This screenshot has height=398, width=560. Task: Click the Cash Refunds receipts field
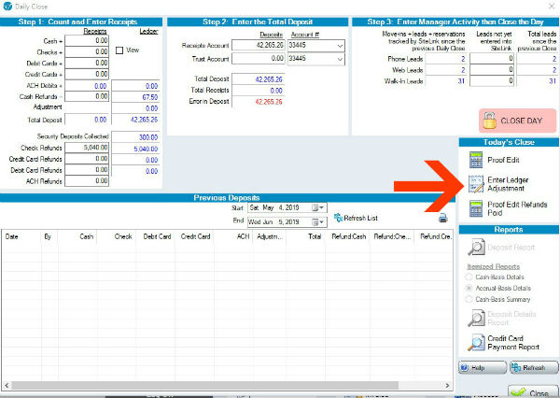pos(87,96)
